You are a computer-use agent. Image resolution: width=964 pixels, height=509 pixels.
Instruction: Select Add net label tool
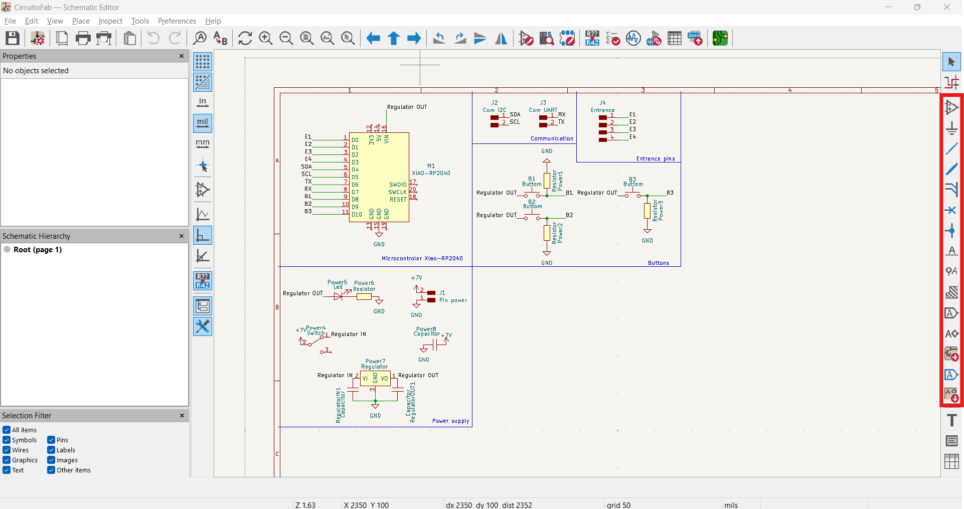[x=951, y=251]
